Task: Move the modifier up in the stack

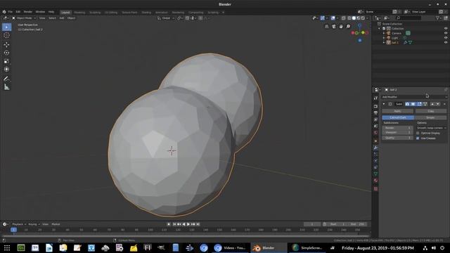Action: pyautogui.click(x=432, y=104)
